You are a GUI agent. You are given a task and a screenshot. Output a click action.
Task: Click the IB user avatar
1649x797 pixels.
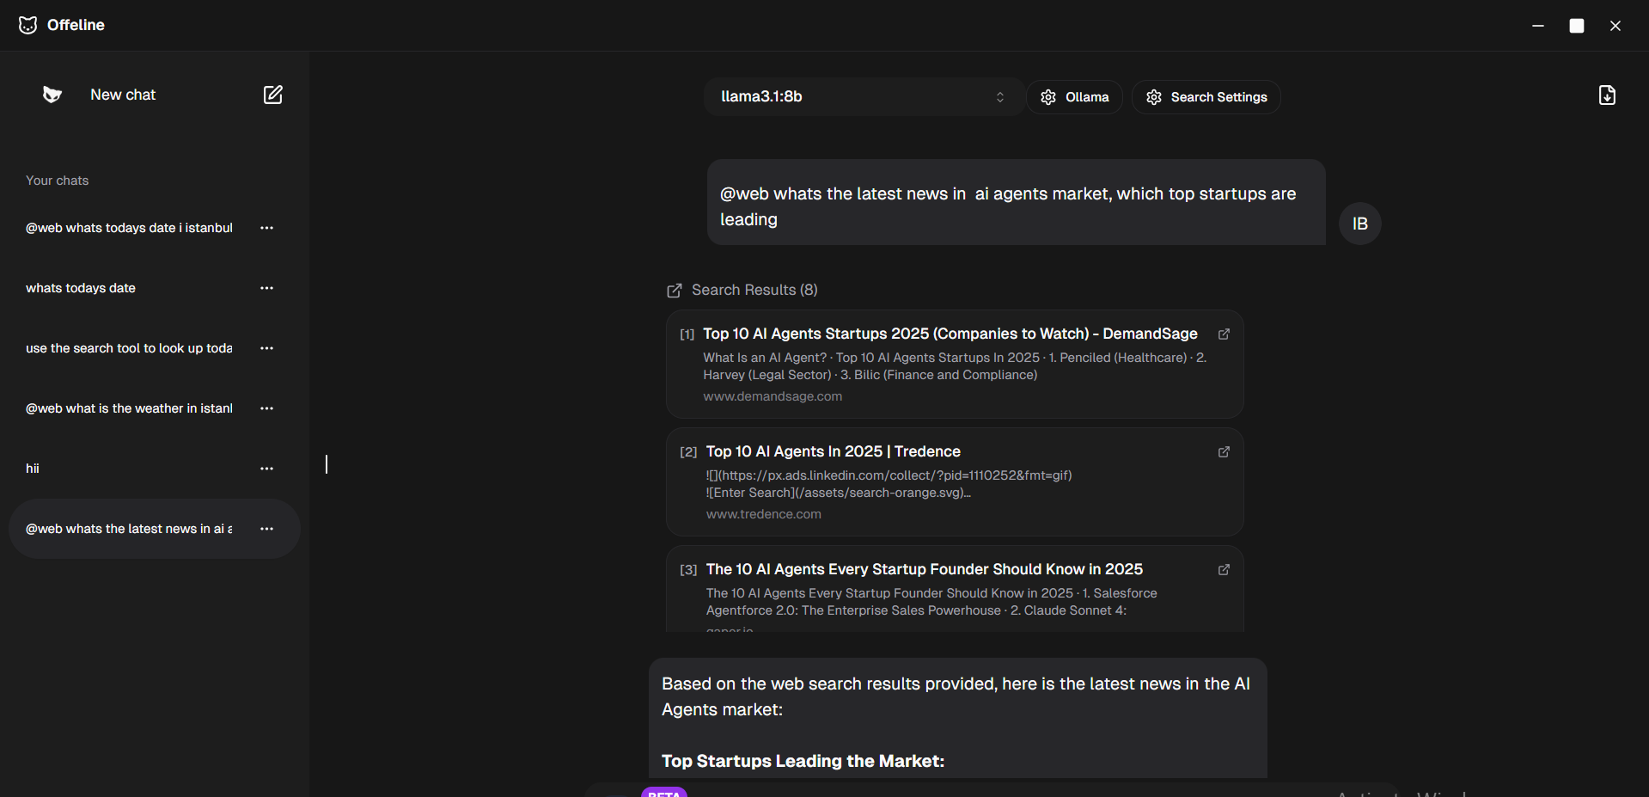coord(1360,224)
